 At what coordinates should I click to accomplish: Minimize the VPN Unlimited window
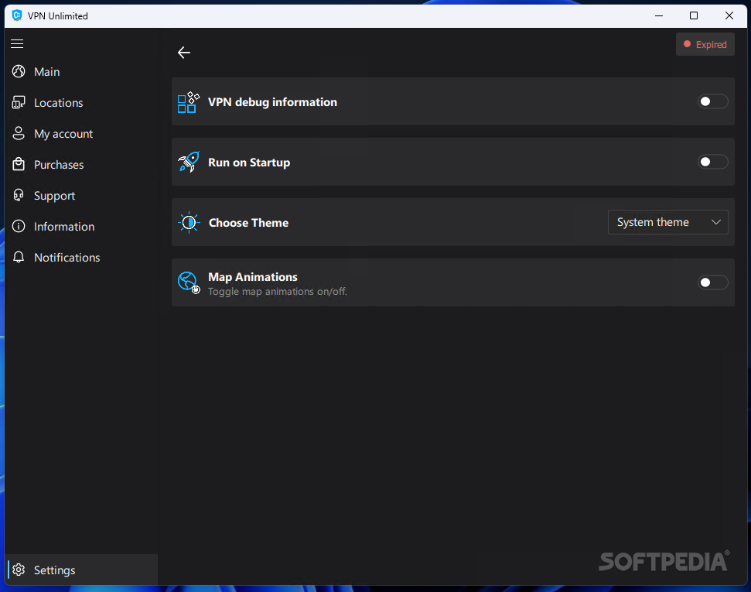point(659,15)
